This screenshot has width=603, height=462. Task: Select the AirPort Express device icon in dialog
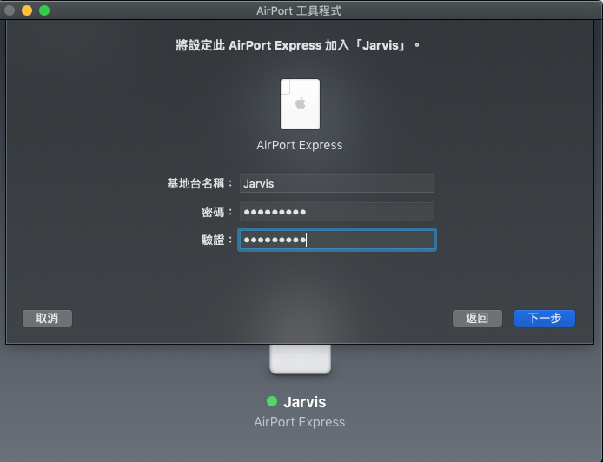tap(300, 104)
